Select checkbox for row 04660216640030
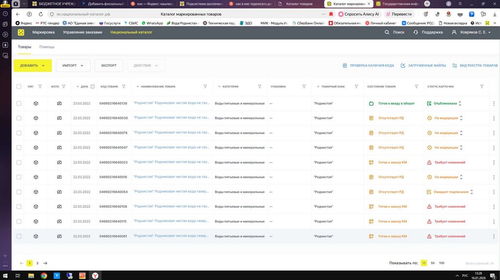 19,118
